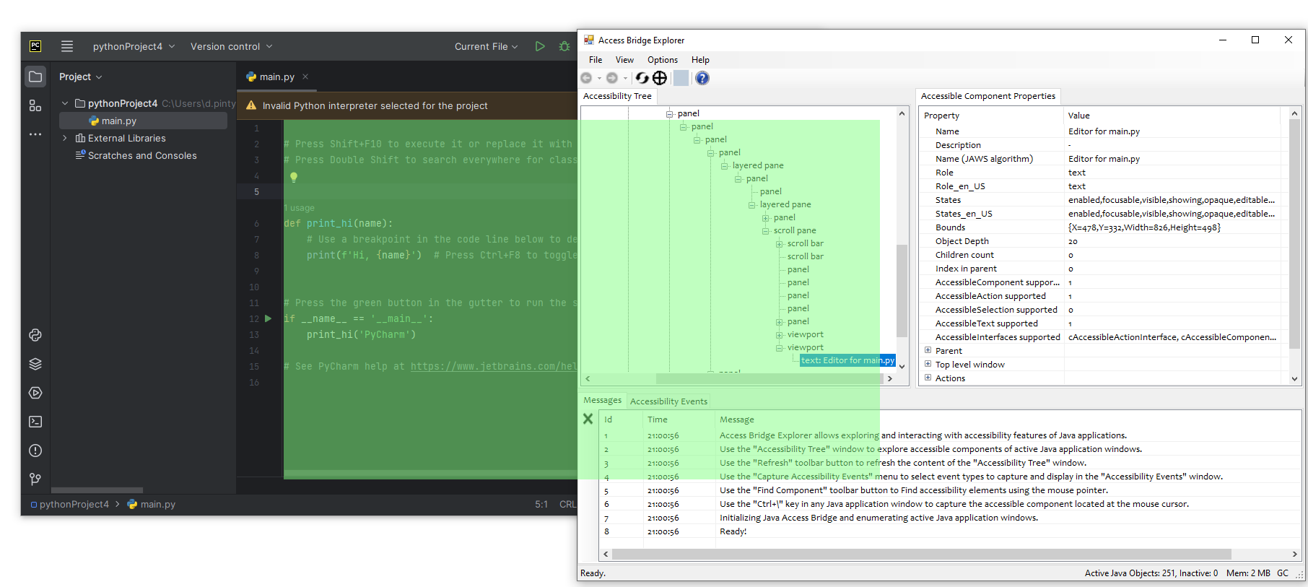The image size is (1308, 587).
Task: Click Messages horizontal scrollbar thumb
Action: pyautogui.click(x=922, y=554)
